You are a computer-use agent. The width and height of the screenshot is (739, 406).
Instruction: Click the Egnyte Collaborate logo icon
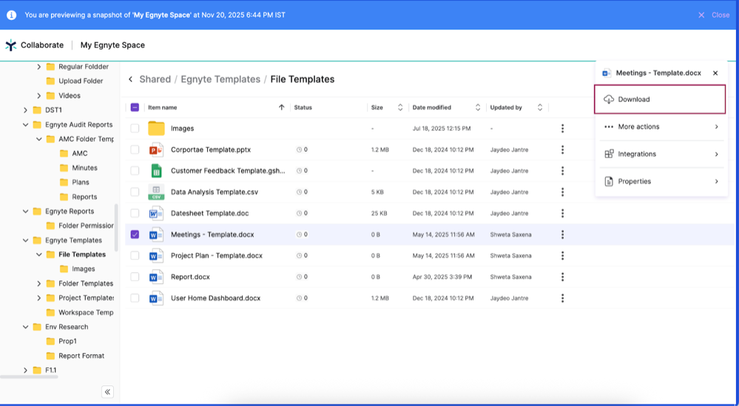[x=11, y=45]
